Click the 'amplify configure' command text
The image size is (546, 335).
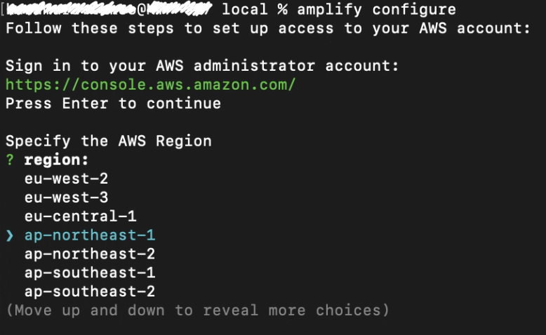tap(376, 9)
